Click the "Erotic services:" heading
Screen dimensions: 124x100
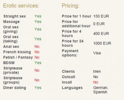21,6
